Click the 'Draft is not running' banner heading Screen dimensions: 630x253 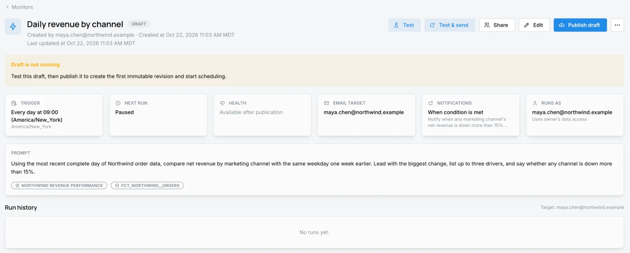click(x=35, y=65)
